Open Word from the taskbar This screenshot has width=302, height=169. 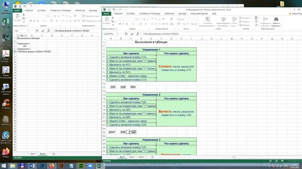32,166
